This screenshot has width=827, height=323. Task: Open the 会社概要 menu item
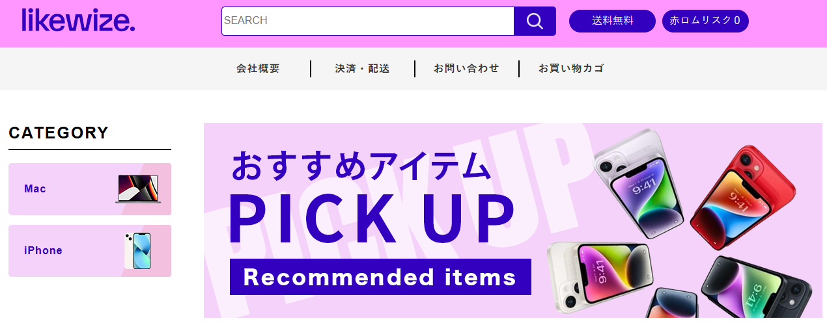click(258, 68)
